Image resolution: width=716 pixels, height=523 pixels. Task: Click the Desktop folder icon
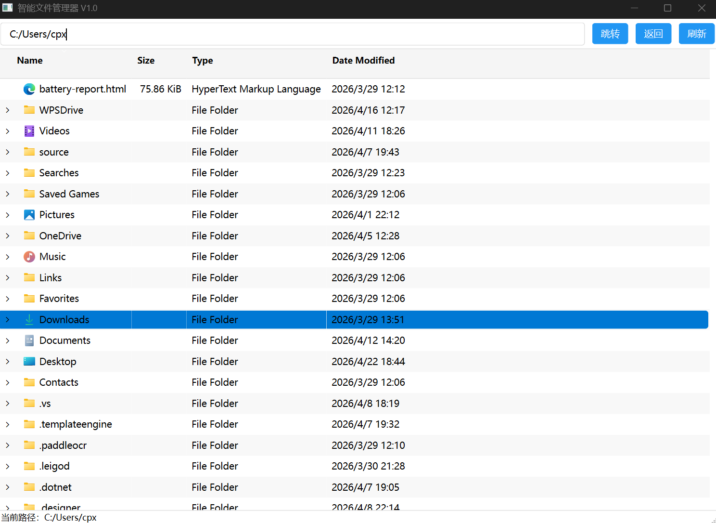(29, 362)
